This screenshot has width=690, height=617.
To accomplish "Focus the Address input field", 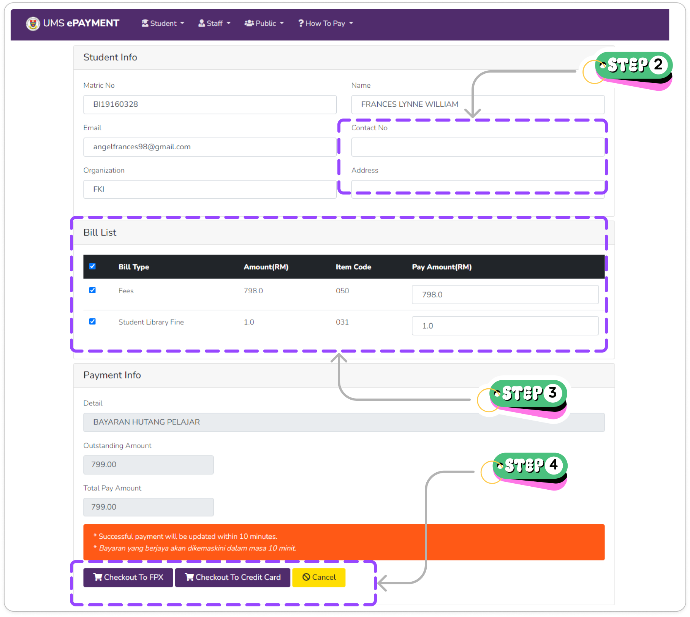I will 477,189.
